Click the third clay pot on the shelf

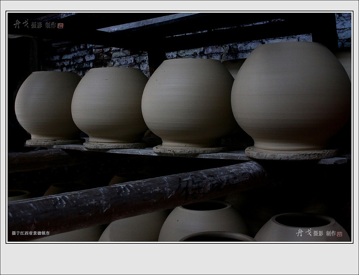pos(187,103)
